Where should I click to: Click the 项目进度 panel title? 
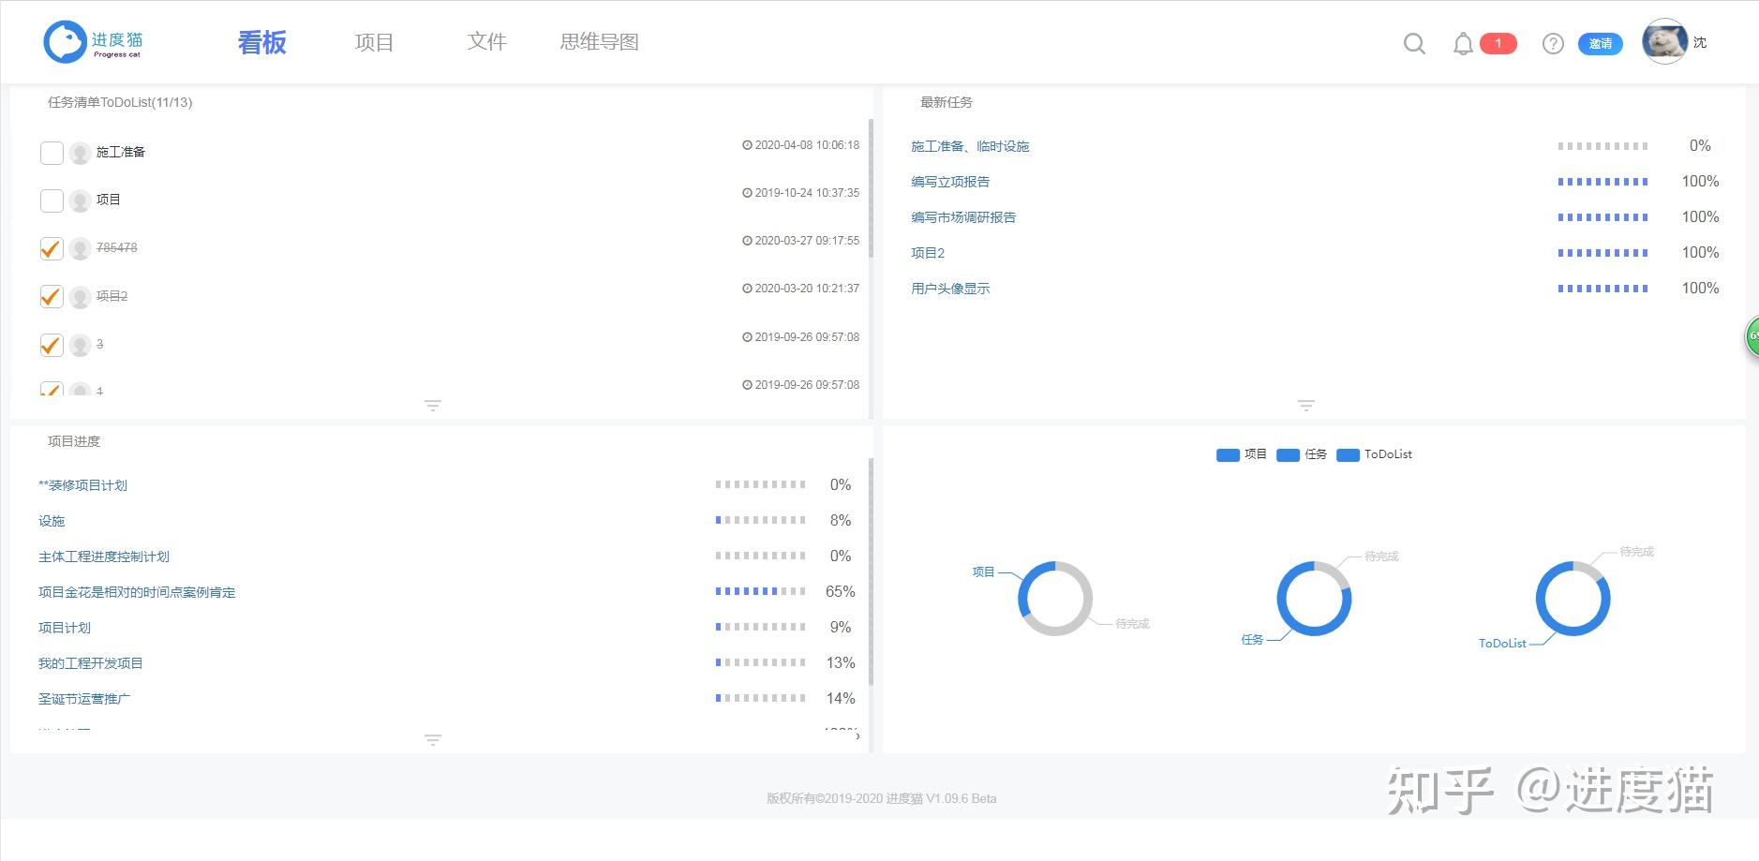click(x=74, y=441)
